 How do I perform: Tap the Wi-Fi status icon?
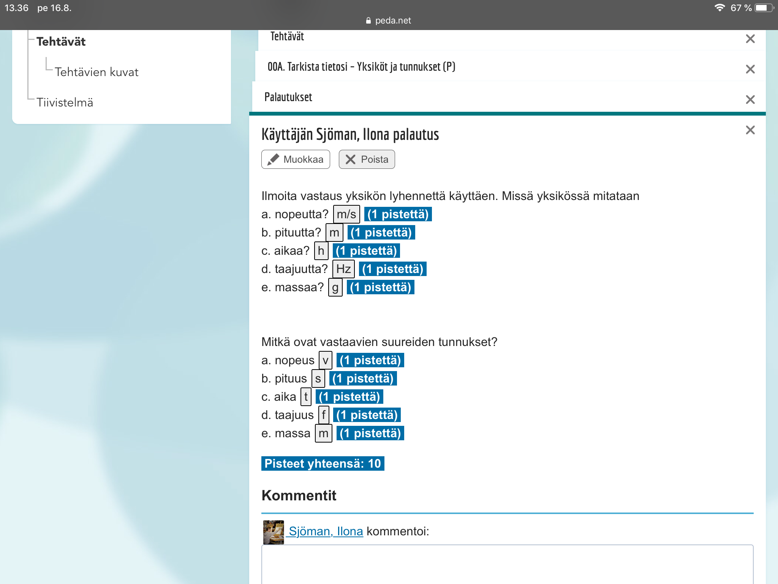[x=719, y=8]
